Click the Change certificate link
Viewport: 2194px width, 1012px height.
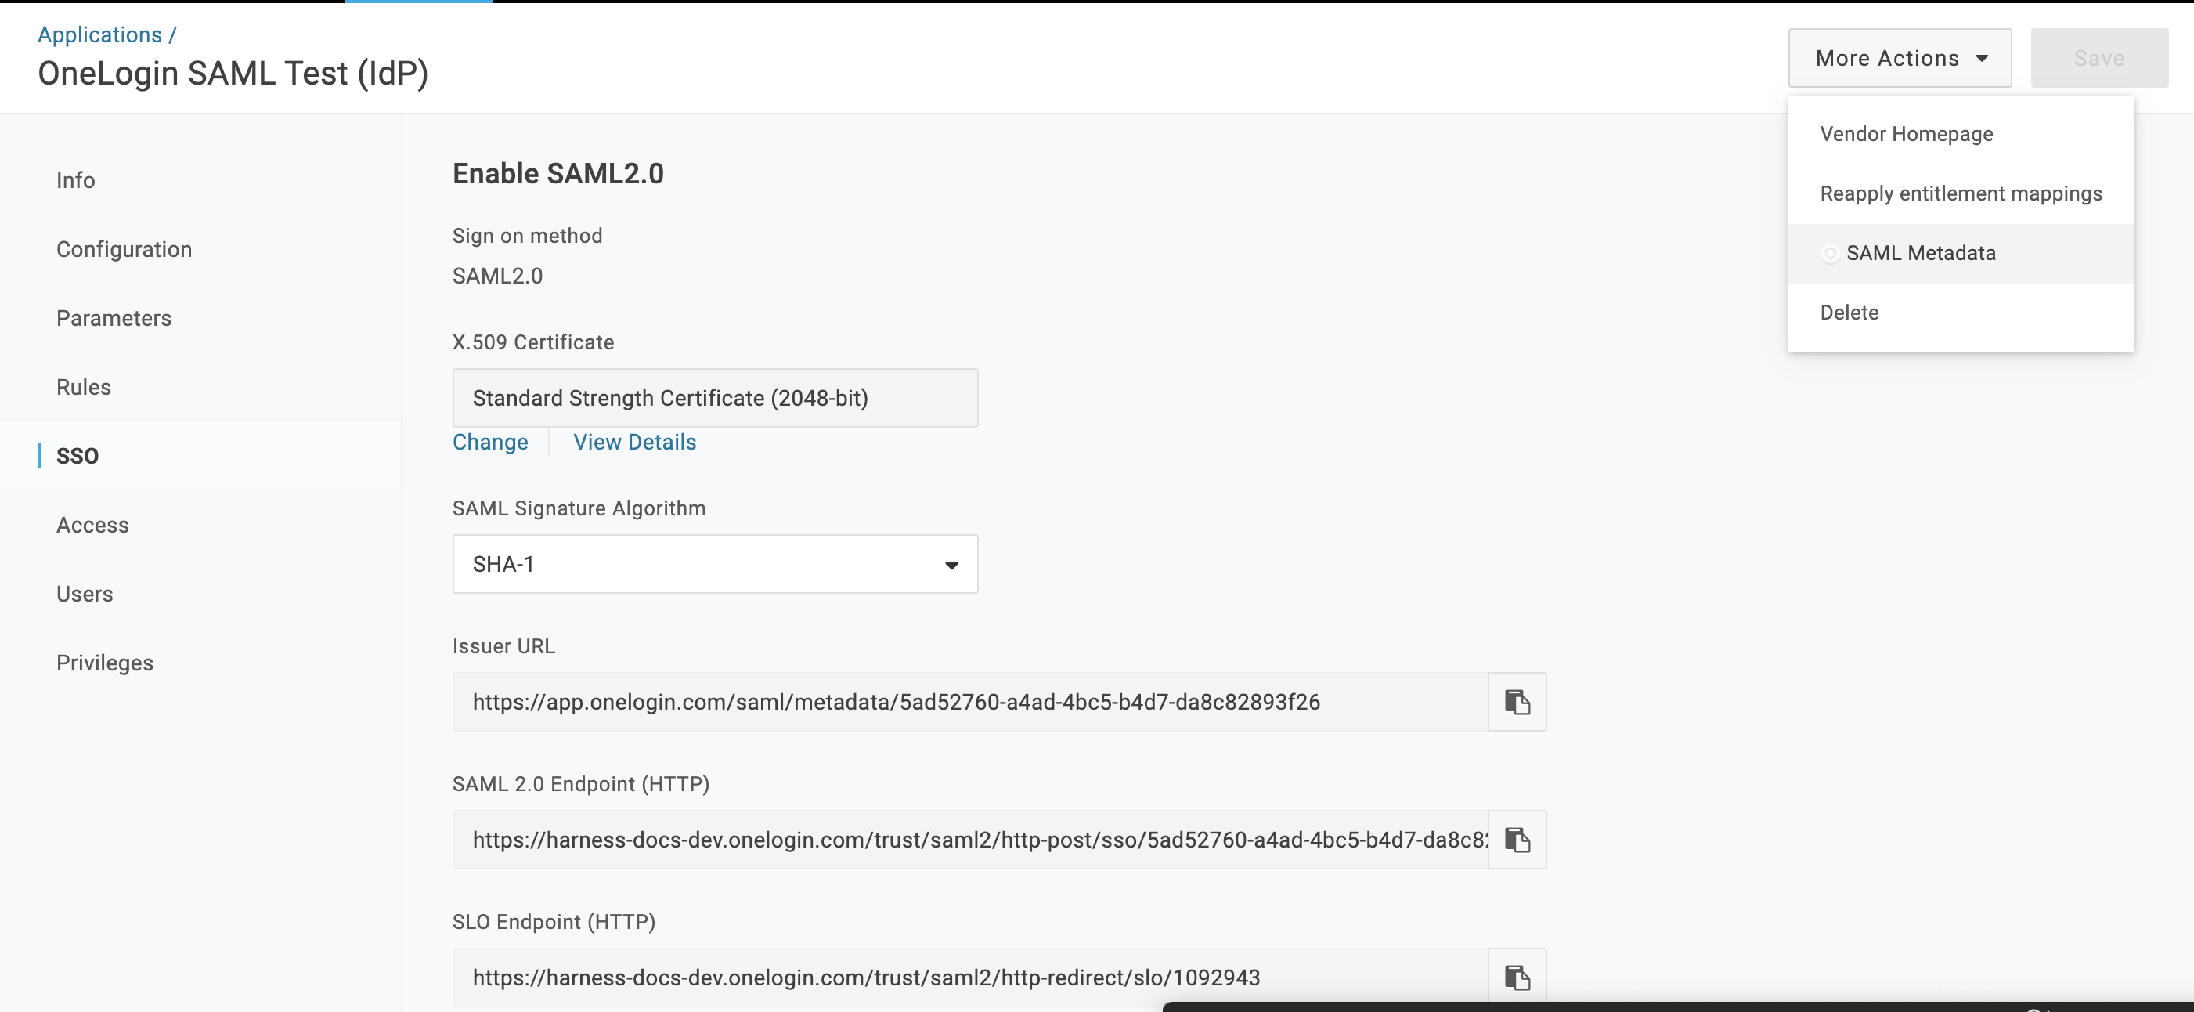[x=489, y=442]
